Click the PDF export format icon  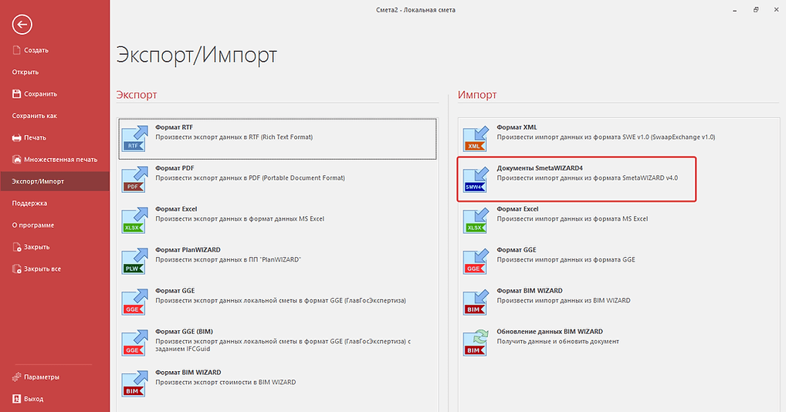136,178
